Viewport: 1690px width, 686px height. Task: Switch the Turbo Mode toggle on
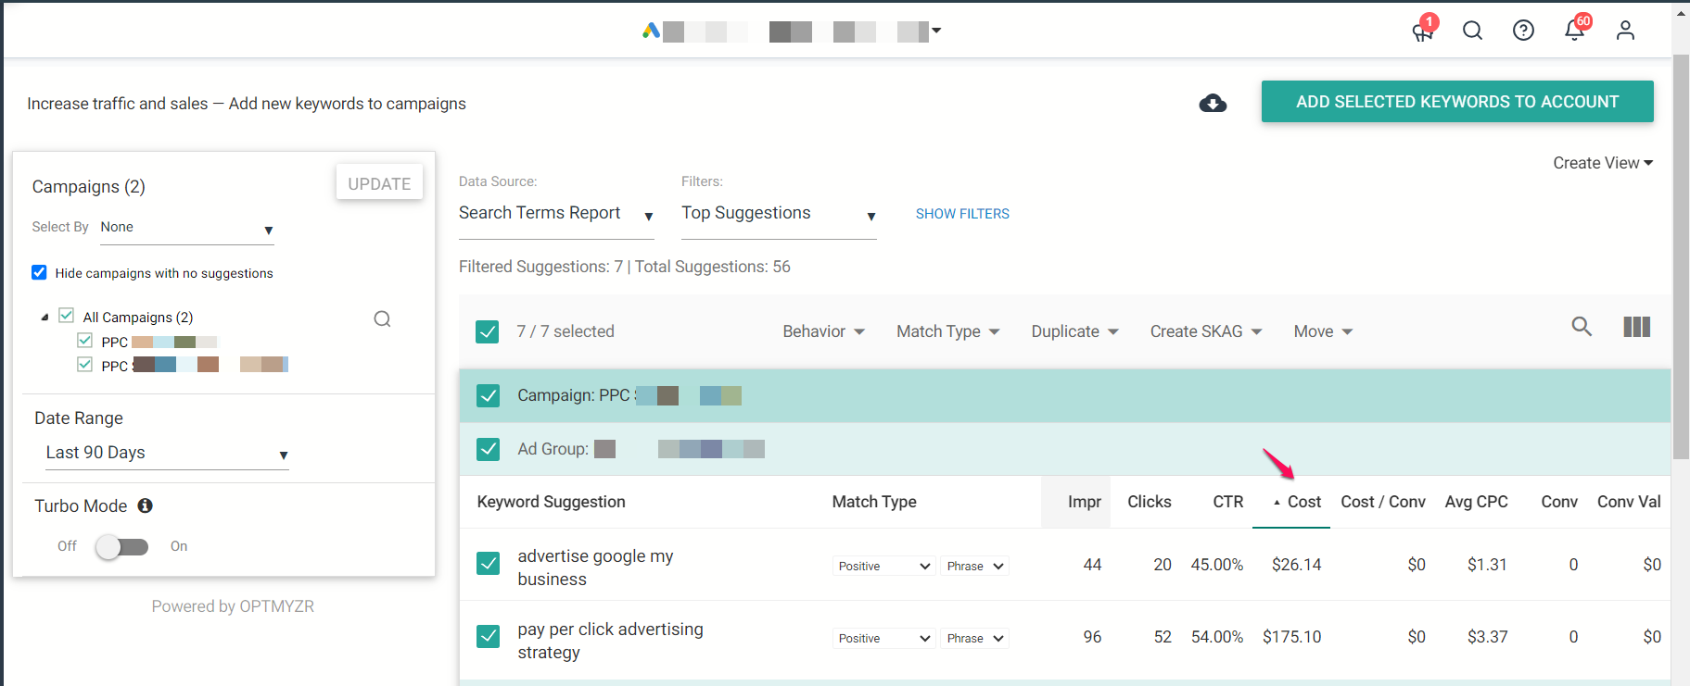pos(121,547)
